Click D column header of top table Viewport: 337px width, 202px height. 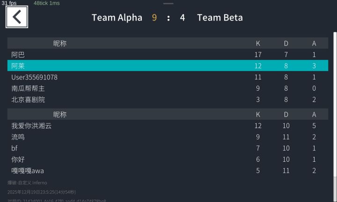286,43
